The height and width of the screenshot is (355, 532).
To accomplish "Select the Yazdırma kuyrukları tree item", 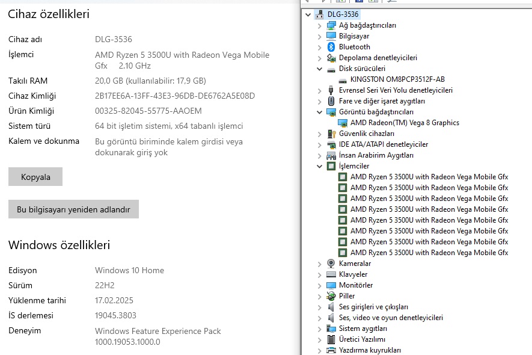I will click(x=369, y=350).
